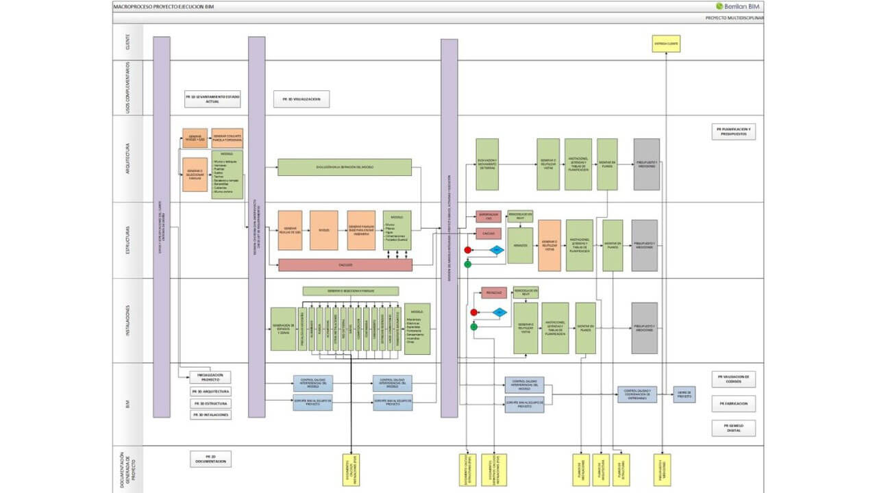The height and width of the screenshot is (493, 877).
Task: Click the green circle in Estructuras lane
Action: [x=468, y=264]
